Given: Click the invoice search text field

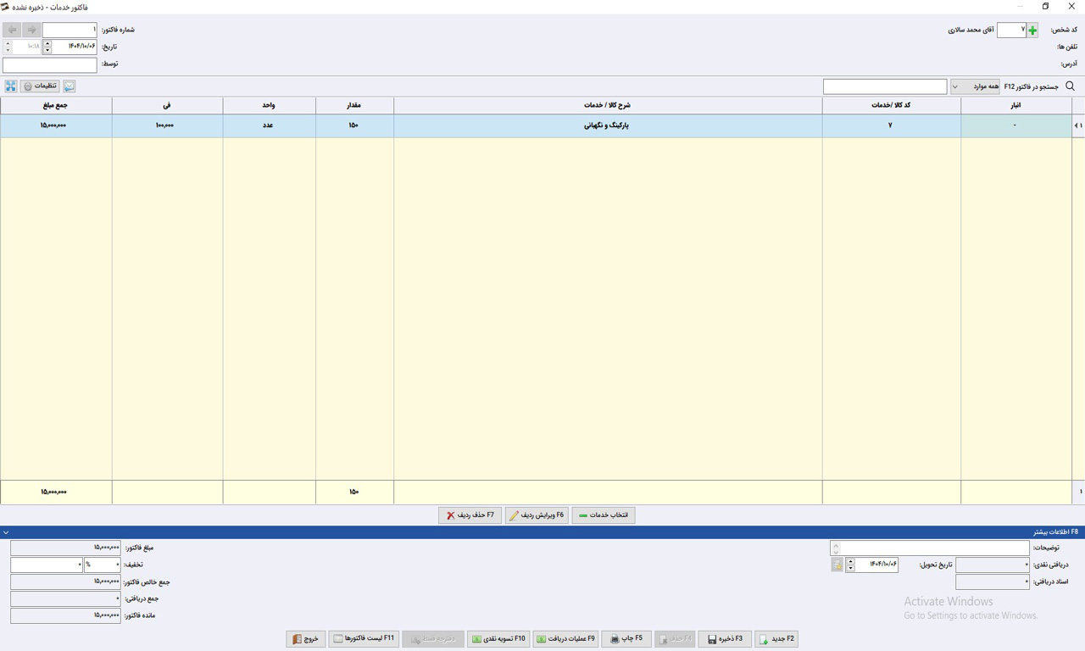Looking at the screenshot, I should point(885,86).
